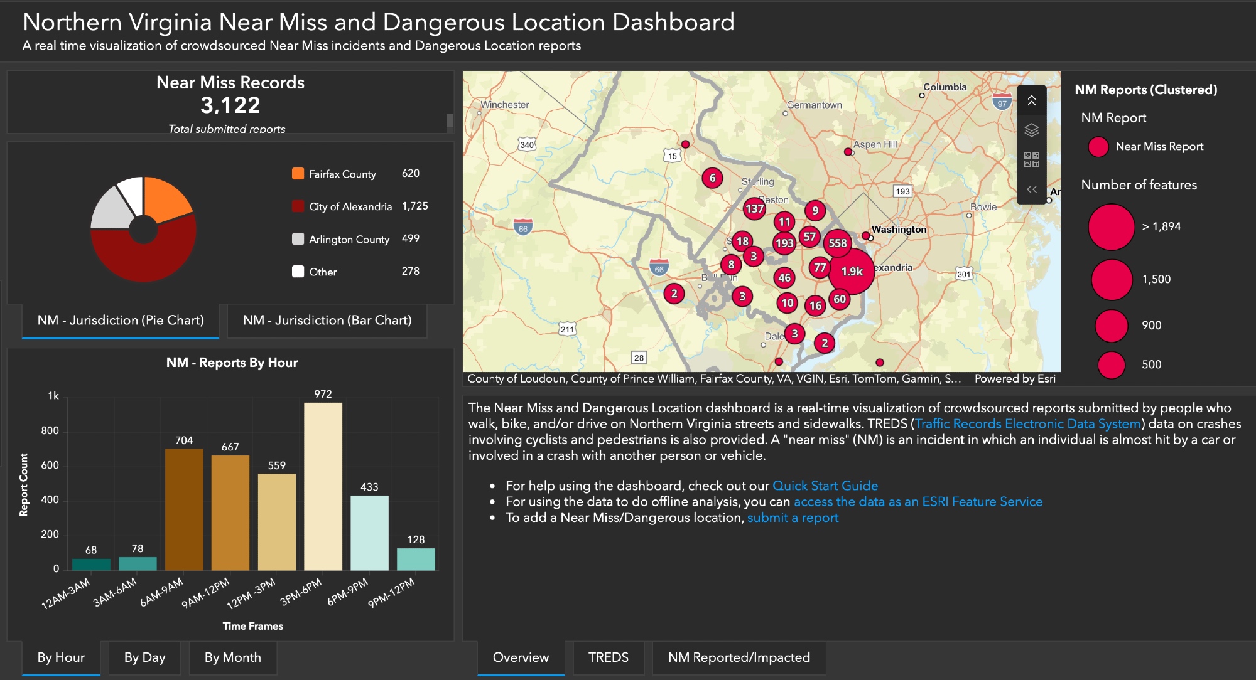The height and width of the screenshot is (680, 1256).
Task: Select NM Reported/Impacted tab
Action: pyautogui.click(x=739, y=657)
